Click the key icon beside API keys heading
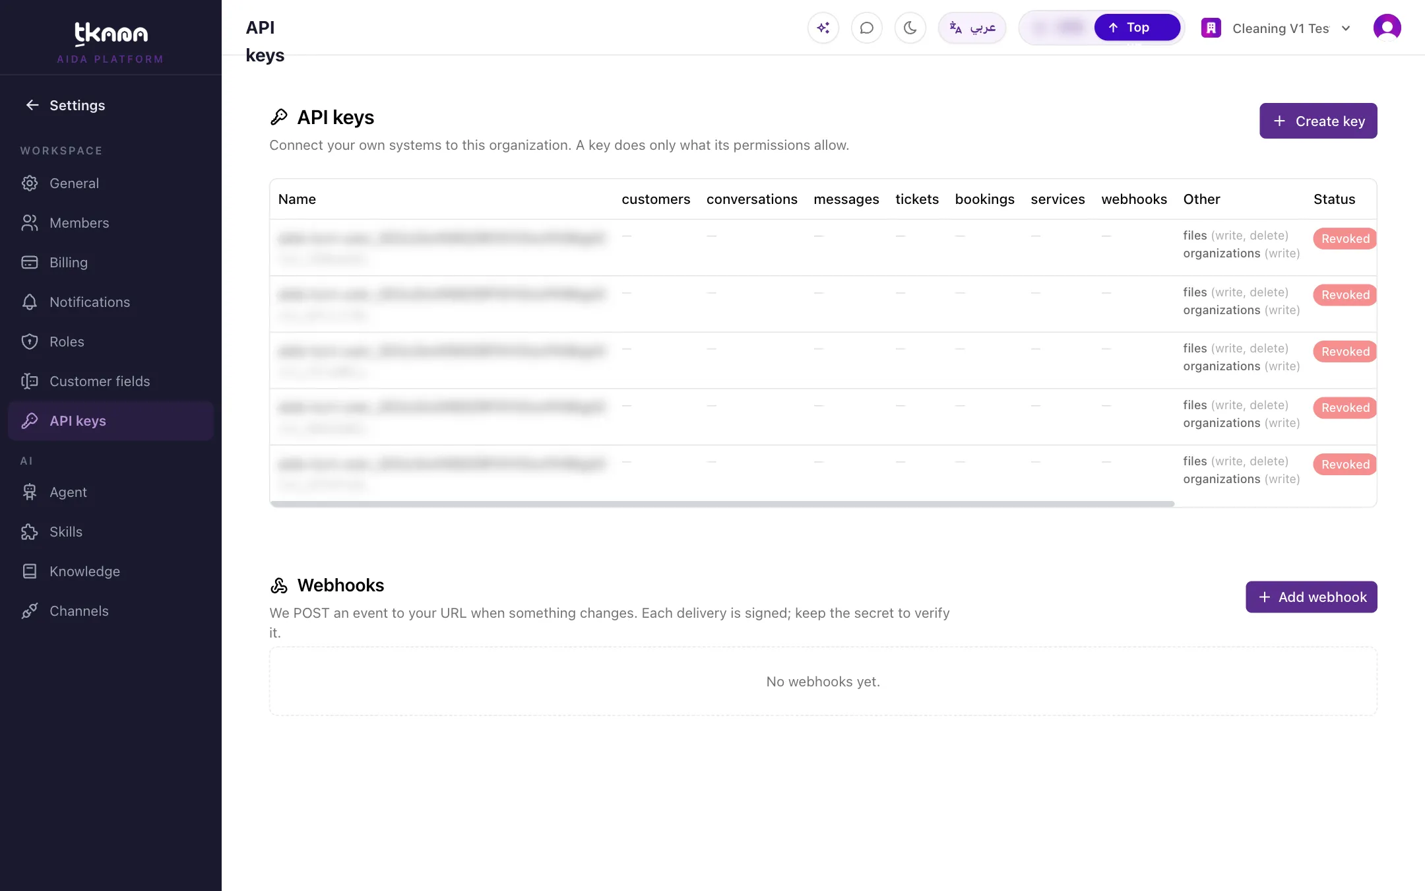This screenshot has width=1425, height=891. 279,117
